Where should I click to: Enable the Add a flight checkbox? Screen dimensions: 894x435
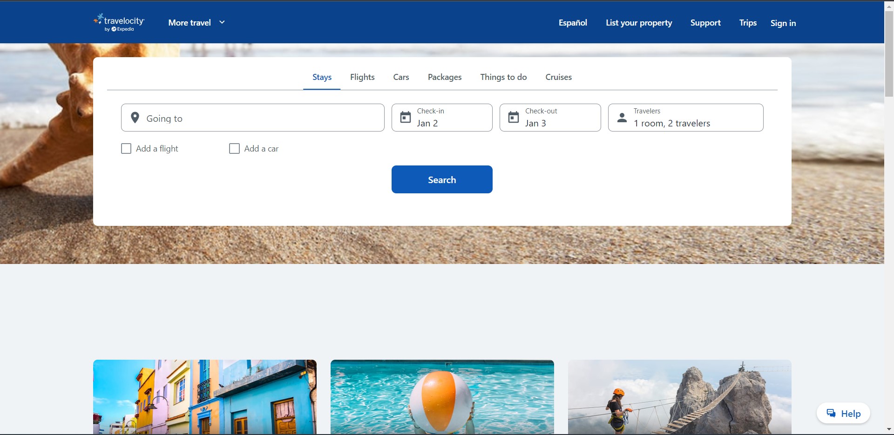click(126, 149)
